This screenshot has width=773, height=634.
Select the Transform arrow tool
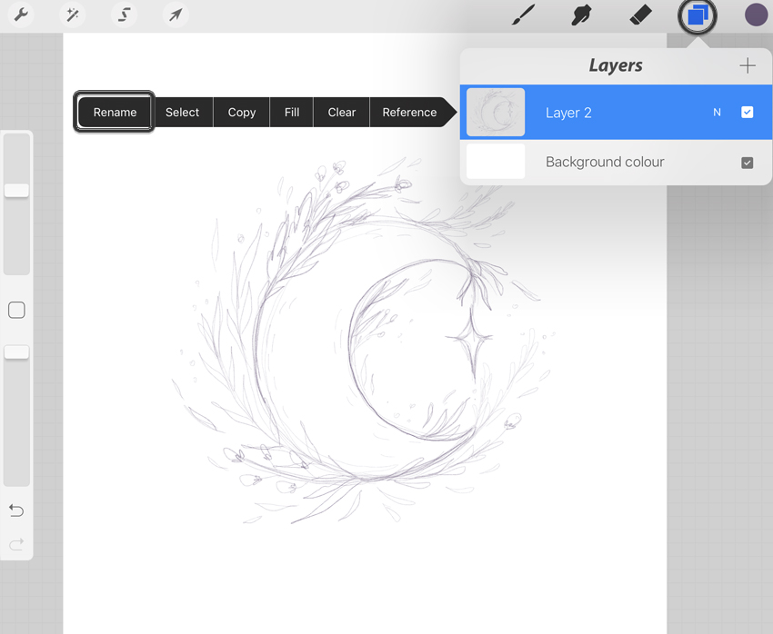[174, 15]
